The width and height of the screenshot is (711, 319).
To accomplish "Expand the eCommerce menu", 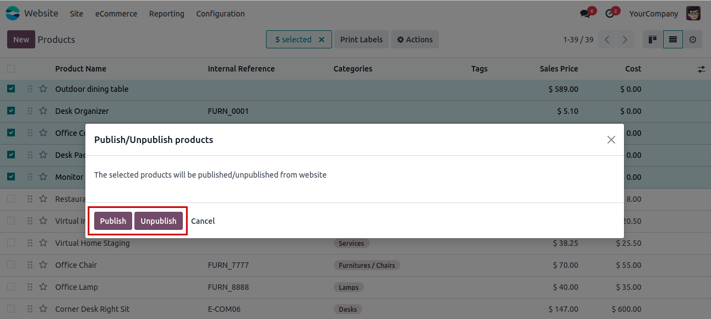I will [x=116, y=14].
